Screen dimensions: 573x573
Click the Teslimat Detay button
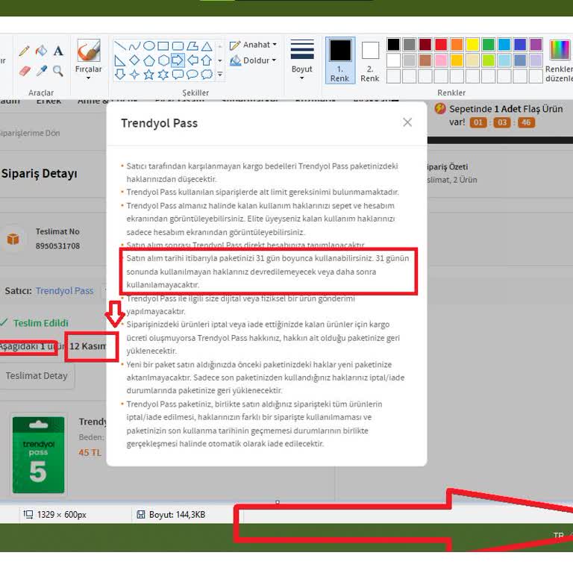click(x=37, y=376)
